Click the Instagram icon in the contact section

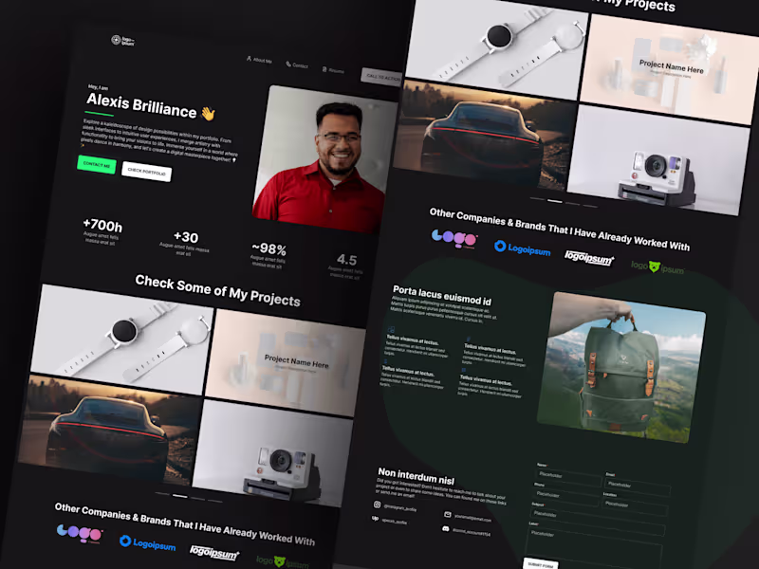377,505
